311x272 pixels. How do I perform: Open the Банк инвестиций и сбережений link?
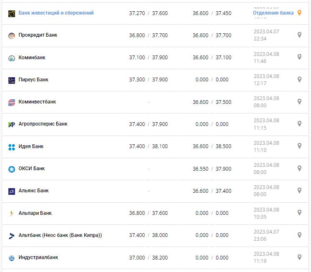(56, 13)
